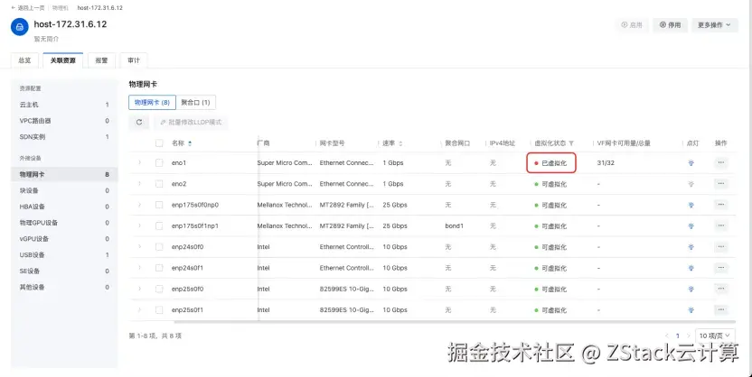
Task: Click the 停用 button
Action: [670, 25]
